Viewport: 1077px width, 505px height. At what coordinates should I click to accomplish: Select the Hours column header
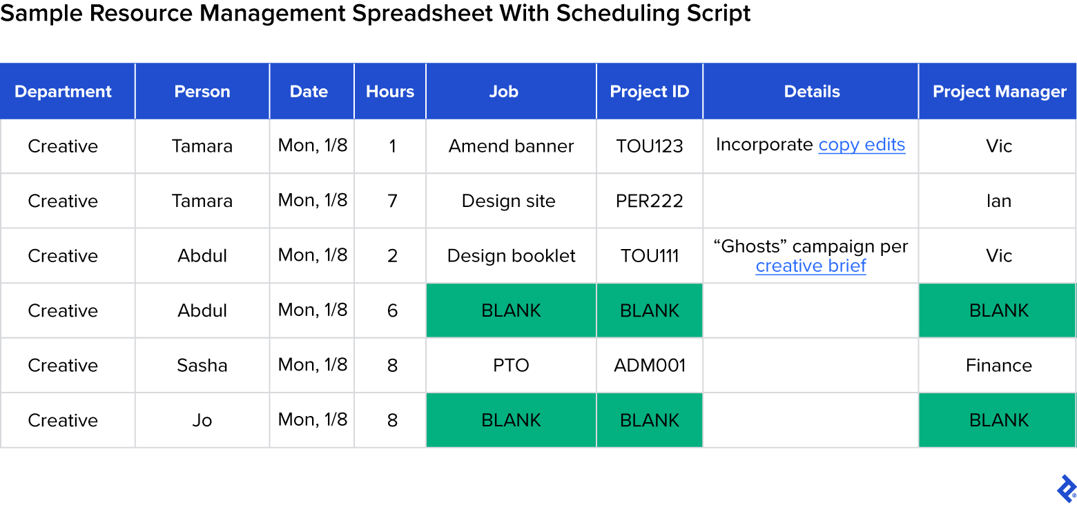point(390,91)
